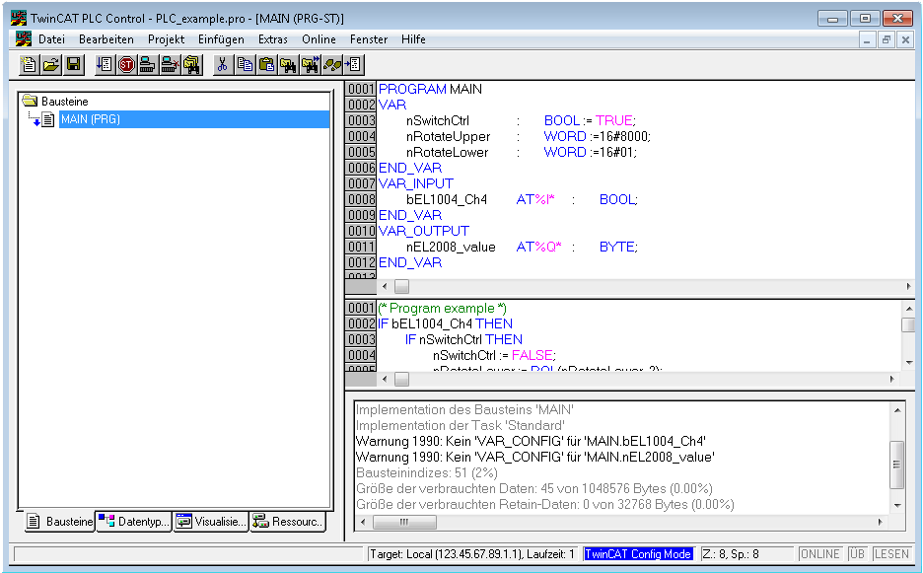923x573 pixels.
Task: Click the message window horizontal scrollbar thumb
Action: click(x=403, y=522)
